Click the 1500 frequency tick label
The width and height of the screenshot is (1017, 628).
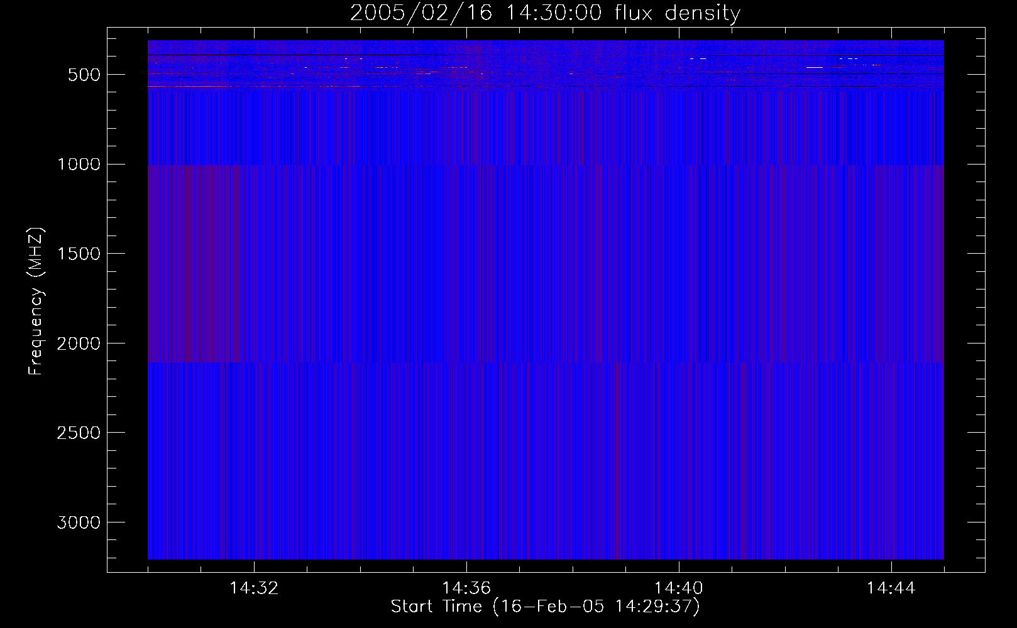click(x=79, y=254)
